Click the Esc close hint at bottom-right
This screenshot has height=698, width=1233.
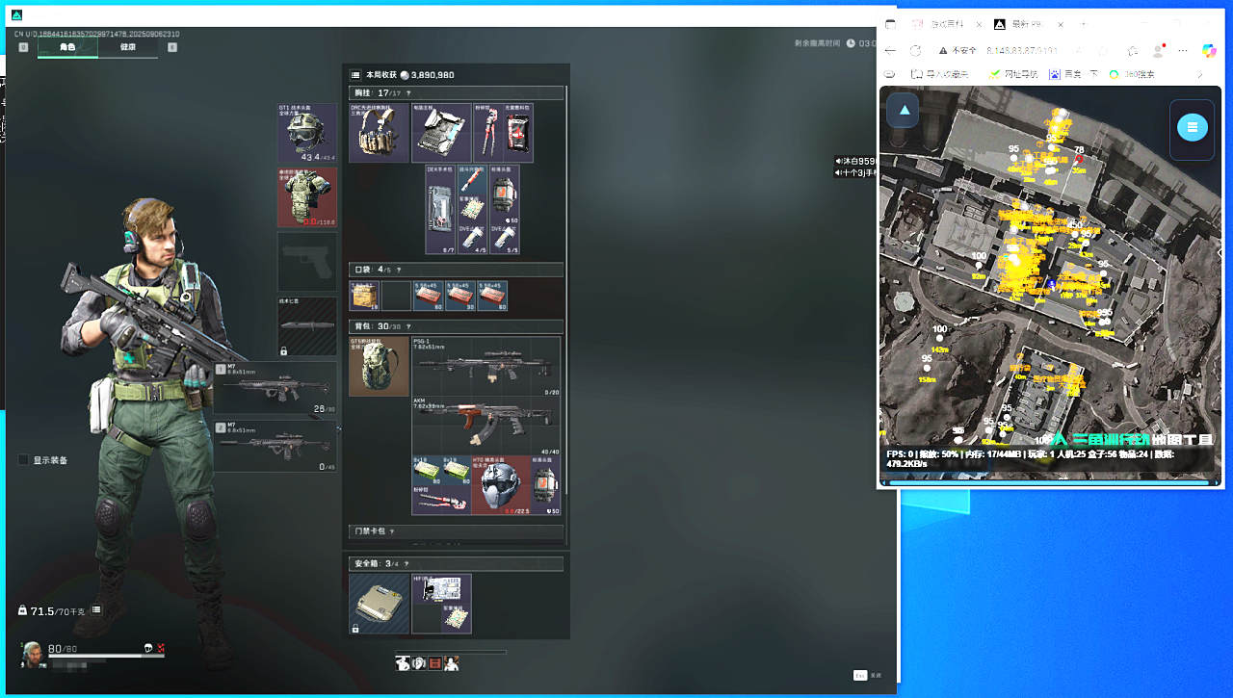(x=867, y=675)
